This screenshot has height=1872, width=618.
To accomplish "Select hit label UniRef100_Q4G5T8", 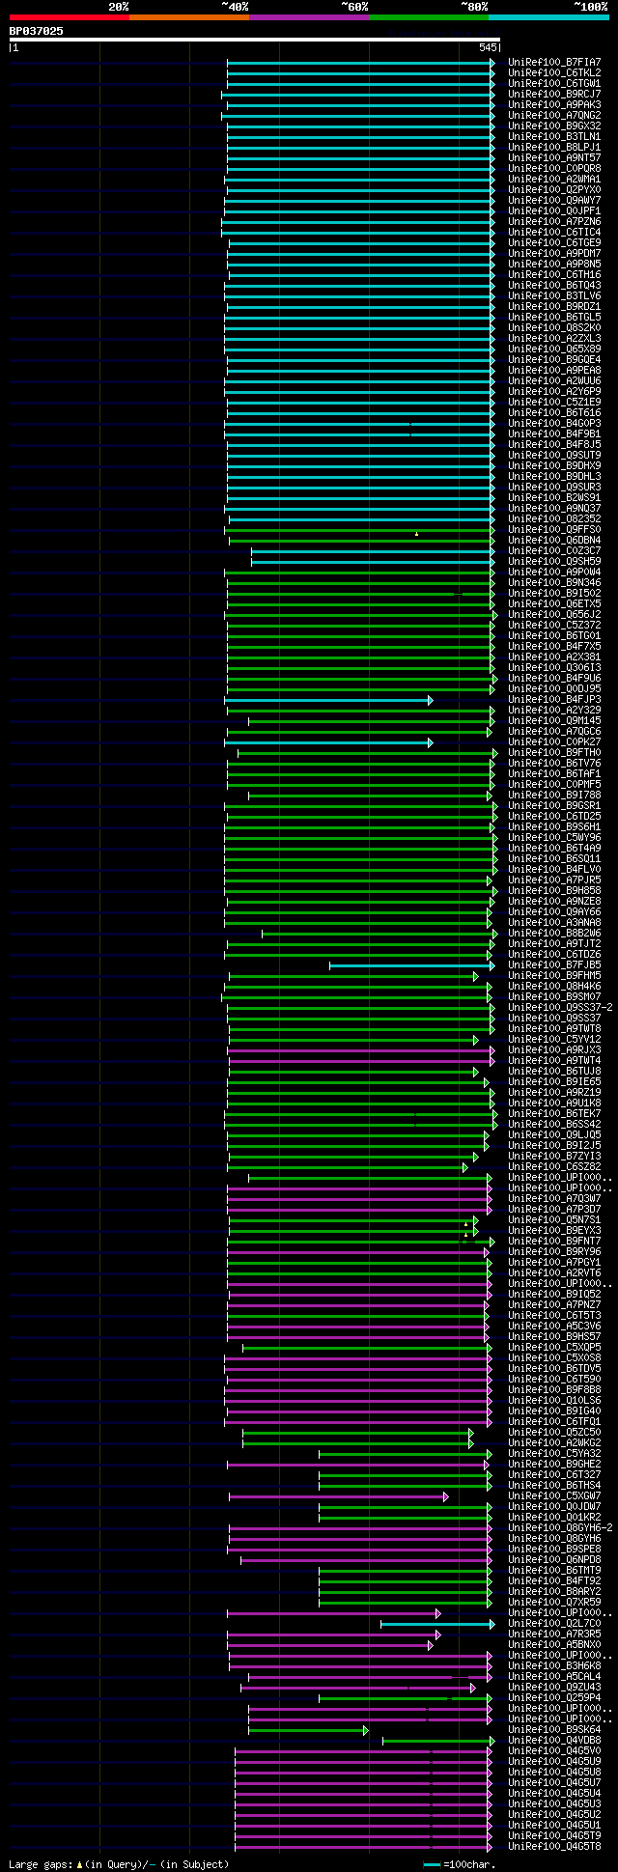I will click(554, 1846).
